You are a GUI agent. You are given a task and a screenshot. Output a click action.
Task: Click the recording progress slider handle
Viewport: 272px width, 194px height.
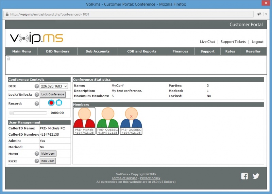pos(12,113)
